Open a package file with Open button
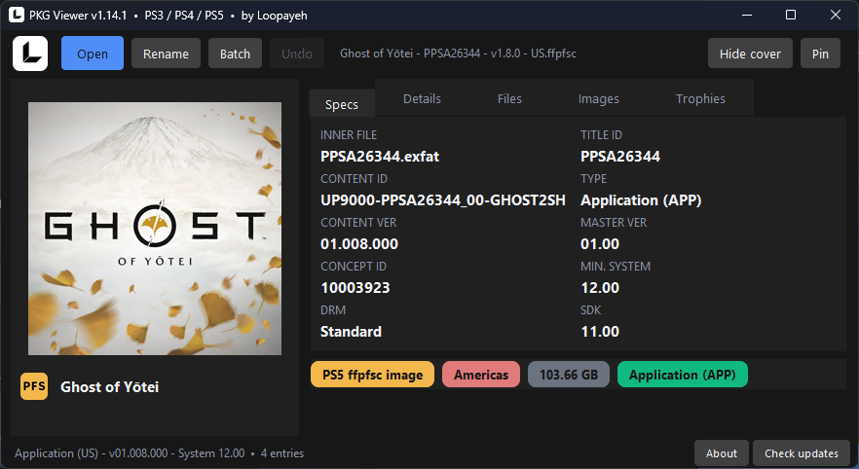 click(x=92, y=54)
